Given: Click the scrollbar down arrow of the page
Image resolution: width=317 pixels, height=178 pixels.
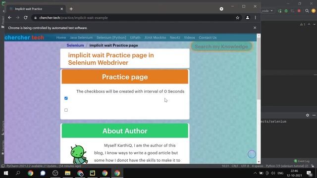Looking at the screenshot, I should (x=259, y=162).
